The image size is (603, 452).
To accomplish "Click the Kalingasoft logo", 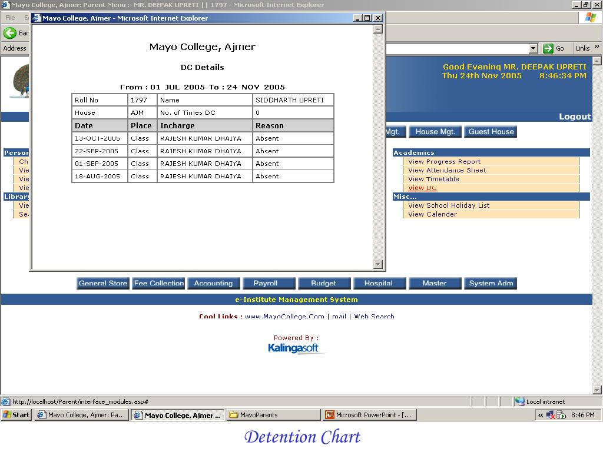I will pyautogui.click(x=293, y=348).
